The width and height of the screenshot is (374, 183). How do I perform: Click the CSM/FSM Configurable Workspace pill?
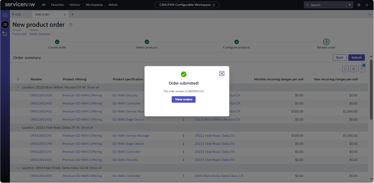click(187, 5)
